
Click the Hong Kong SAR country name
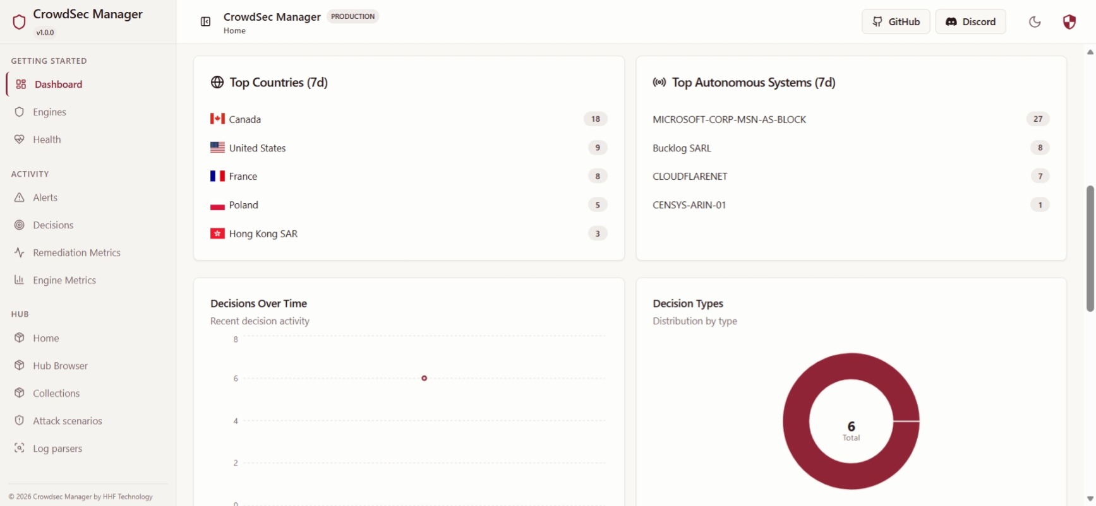click(263, 233)
